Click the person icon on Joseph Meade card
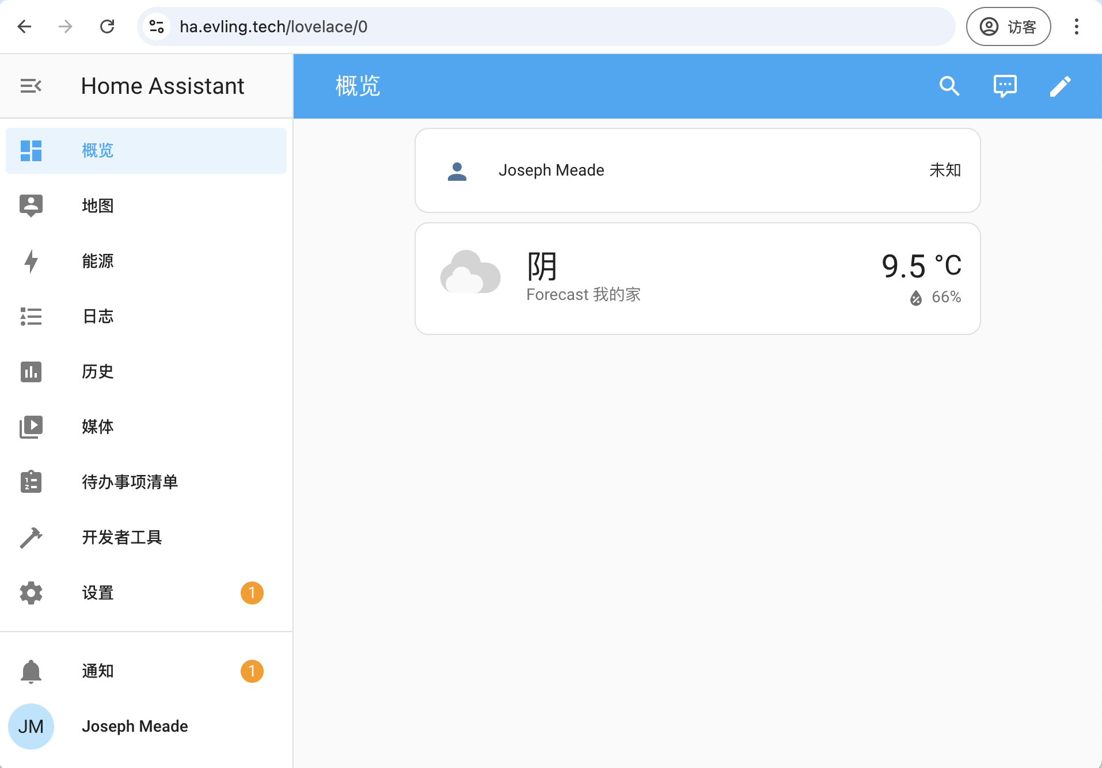 [x=457, y=171]
